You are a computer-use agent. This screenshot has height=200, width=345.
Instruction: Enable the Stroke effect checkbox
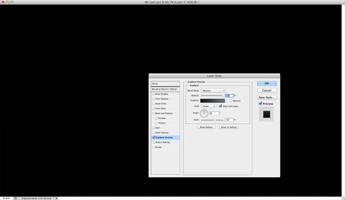[x=154, y=147]
